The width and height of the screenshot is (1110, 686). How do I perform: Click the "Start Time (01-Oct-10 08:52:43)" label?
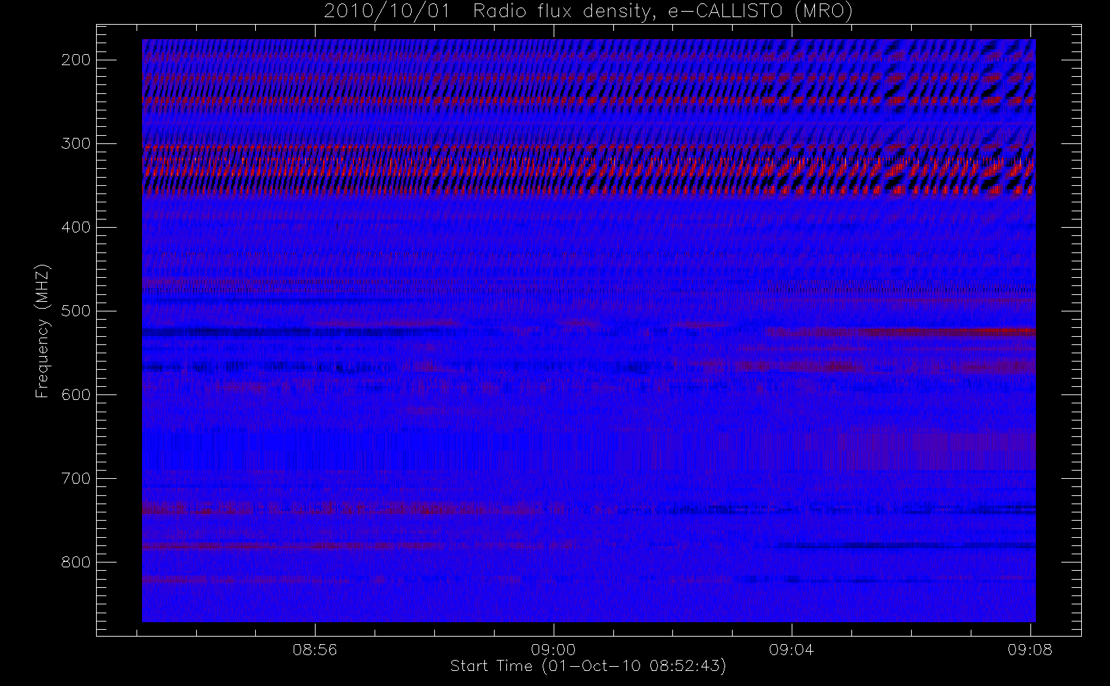588,666
